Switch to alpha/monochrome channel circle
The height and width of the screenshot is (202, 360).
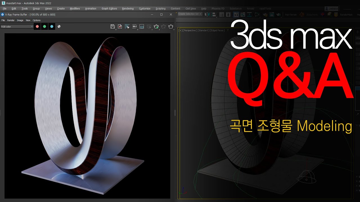coord(59,27)
